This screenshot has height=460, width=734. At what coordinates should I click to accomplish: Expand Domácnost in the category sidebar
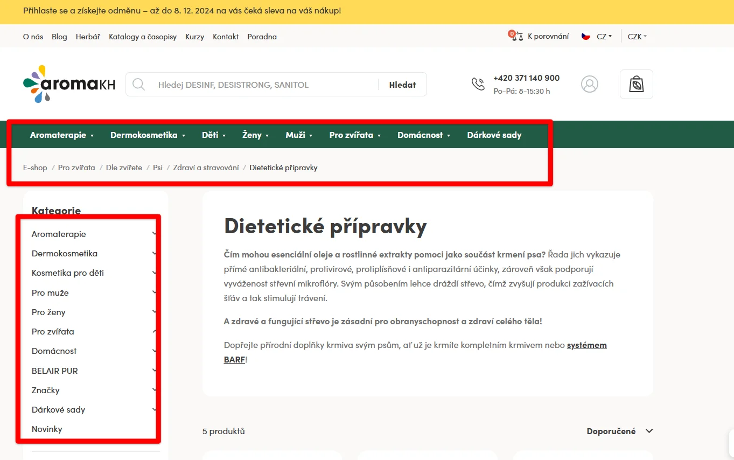point(155,351)
